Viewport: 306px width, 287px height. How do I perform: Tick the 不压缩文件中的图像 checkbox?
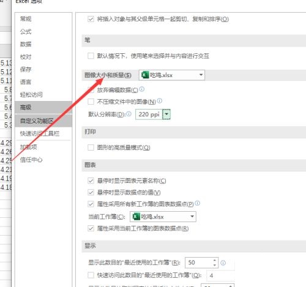(91, 102)
